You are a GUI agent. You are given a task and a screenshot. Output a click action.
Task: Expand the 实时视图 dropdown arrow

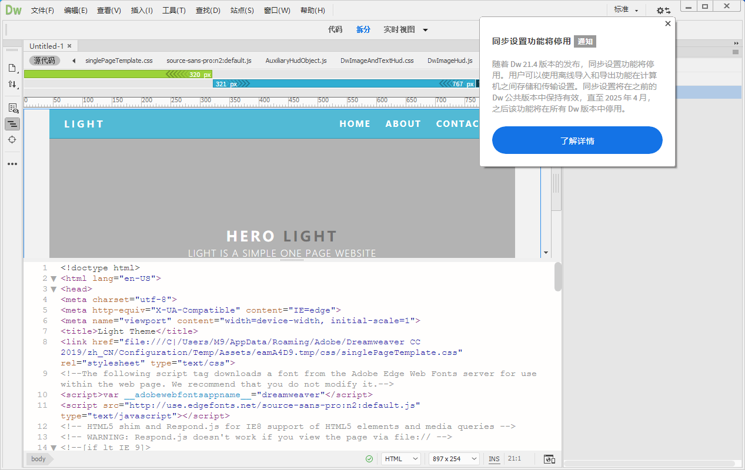426,30
